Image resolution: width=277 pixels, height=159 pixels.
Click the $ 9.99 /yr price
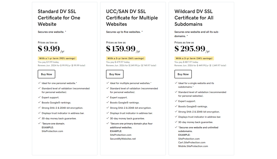51,49
